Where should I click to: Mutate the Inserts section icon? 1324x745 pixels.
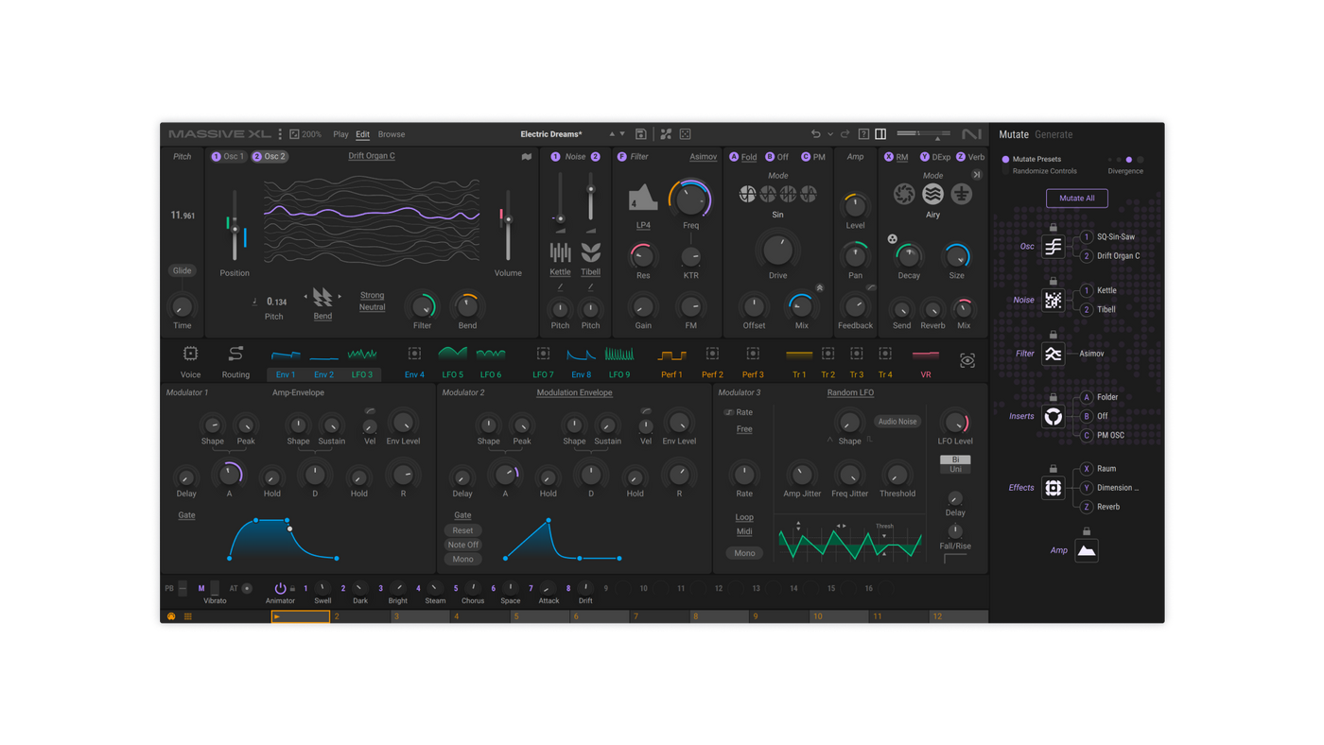coord(1053,416)
